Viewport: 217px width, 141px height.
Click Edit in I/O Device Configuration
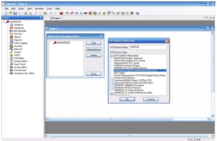pos(94,43)
